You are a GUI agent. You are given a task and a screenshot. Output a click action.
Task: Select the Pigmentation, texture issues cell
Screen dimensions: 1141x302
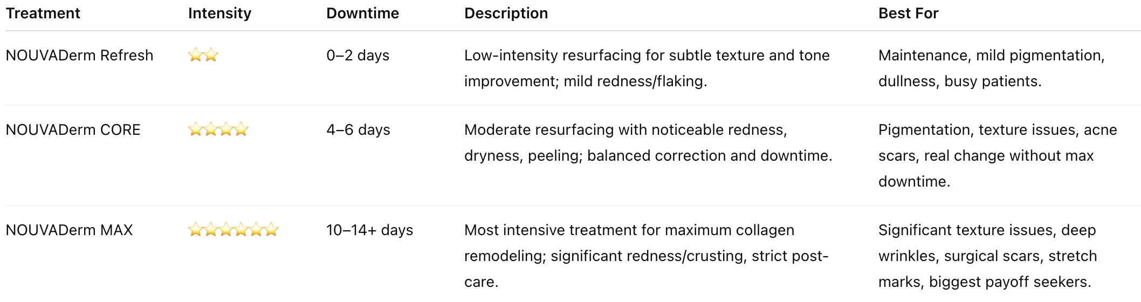[x=997, y=155]
